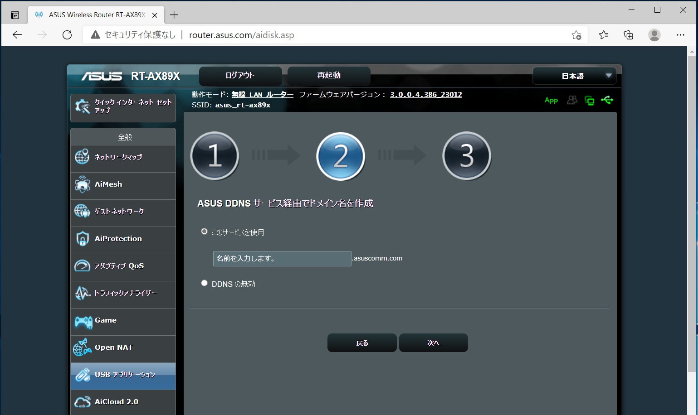Open browser settings and more menu
The width and height of the screenshot is (698, 415).
tap(680, 35)
